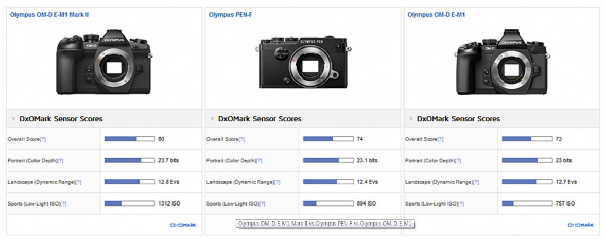Click the Low-Light ISO bar showing 1312 ISO
The image size is (606, 242).
129,203
